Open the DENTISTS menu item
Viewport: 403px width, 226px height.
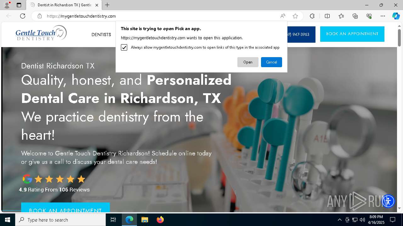101,35
